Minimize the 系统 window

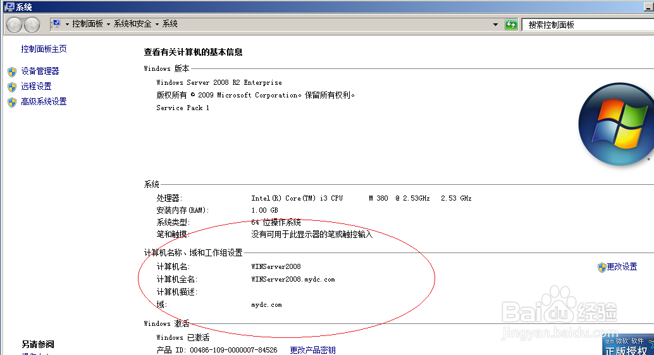tap(648, 7)
